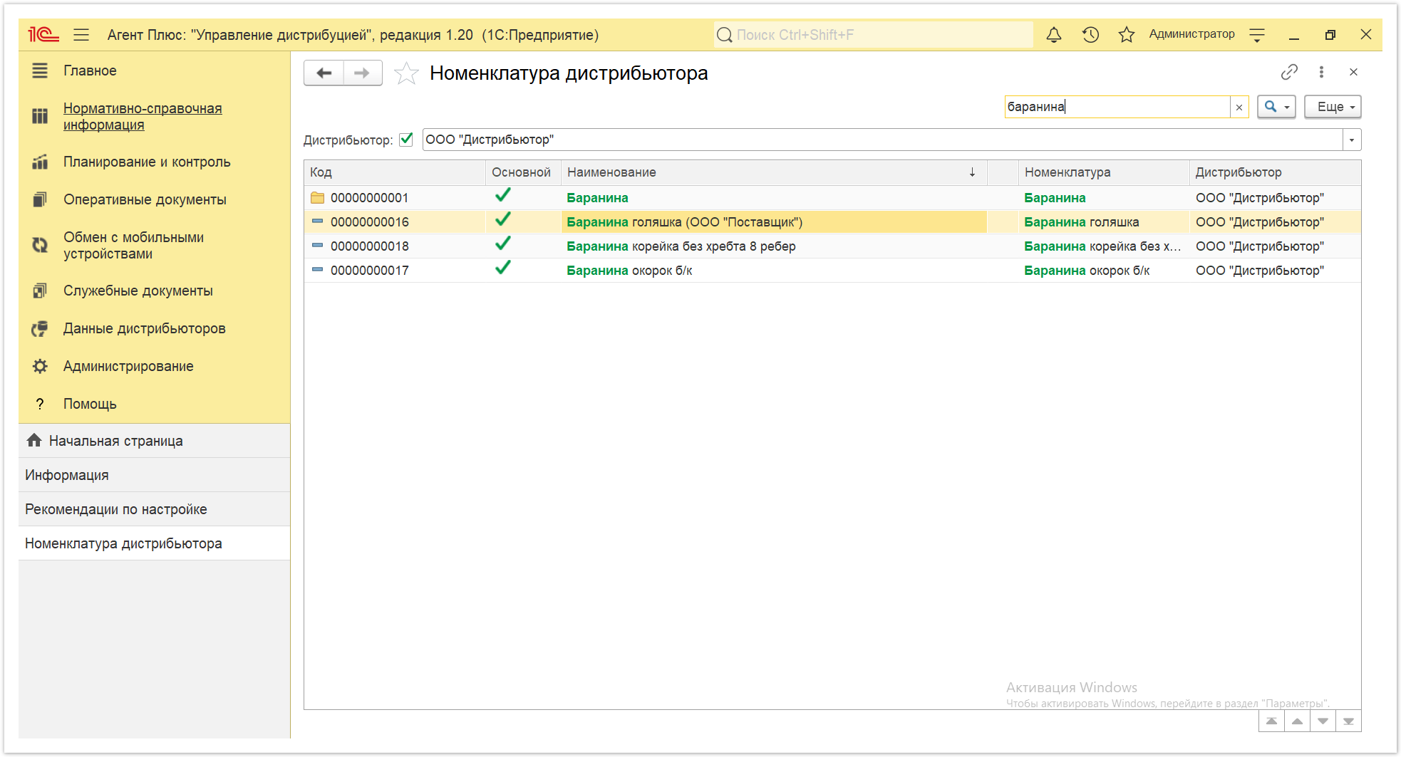The width and height of the screenshot is (1401, 757).
Task: Open the folder row 00000000001
Action: (369, 198)
